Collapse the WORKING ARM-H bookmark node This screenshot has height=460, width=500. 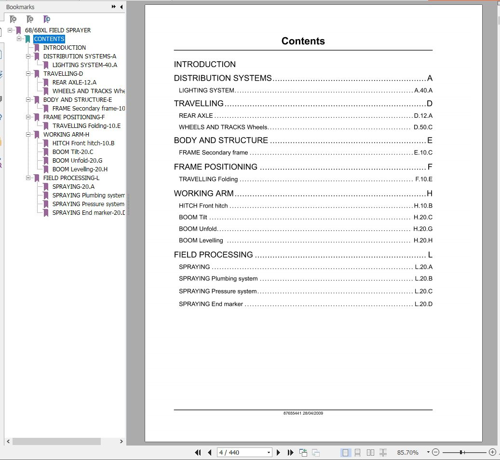click(x=28, y=134)
